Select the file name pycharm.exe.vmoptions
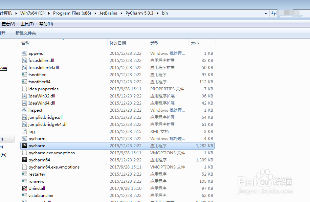This screenshot has width=310, height=202. 51,153
